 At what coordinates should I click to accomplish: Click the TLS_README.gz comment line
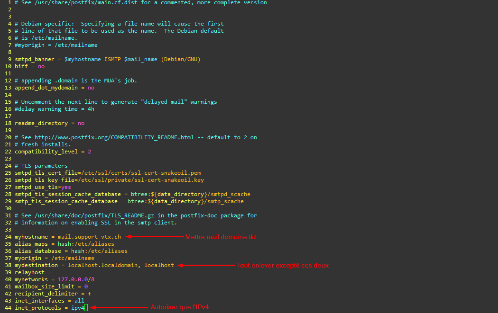(x=136, y=215)
